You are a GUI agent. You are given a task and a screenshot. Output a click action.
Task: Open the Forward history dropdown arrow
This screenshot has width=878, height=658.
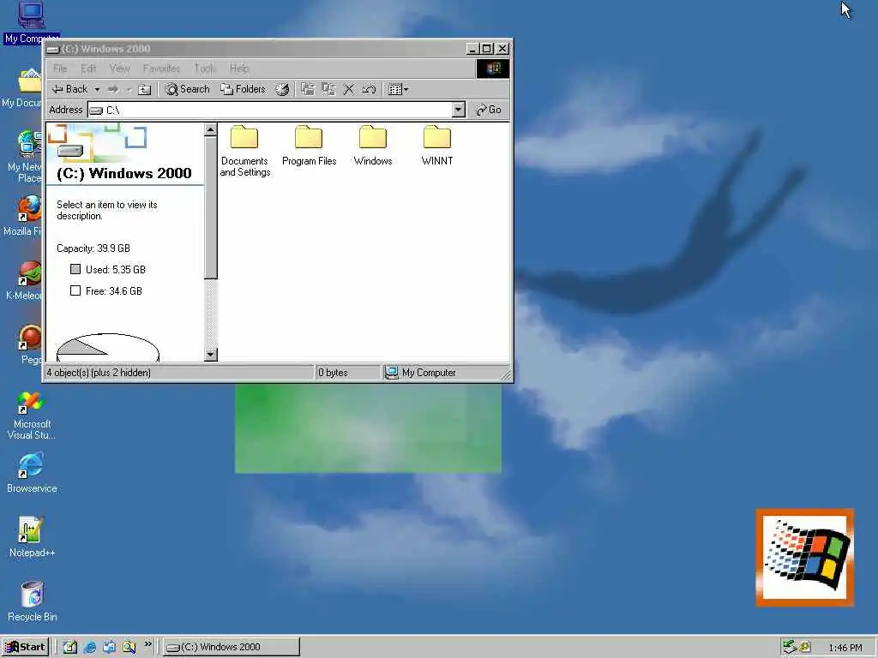coord(129,89)
